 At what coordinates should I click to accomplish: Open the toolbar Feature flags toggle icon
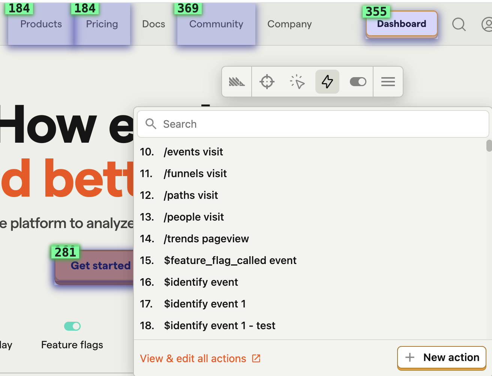[x=358, y=82]
